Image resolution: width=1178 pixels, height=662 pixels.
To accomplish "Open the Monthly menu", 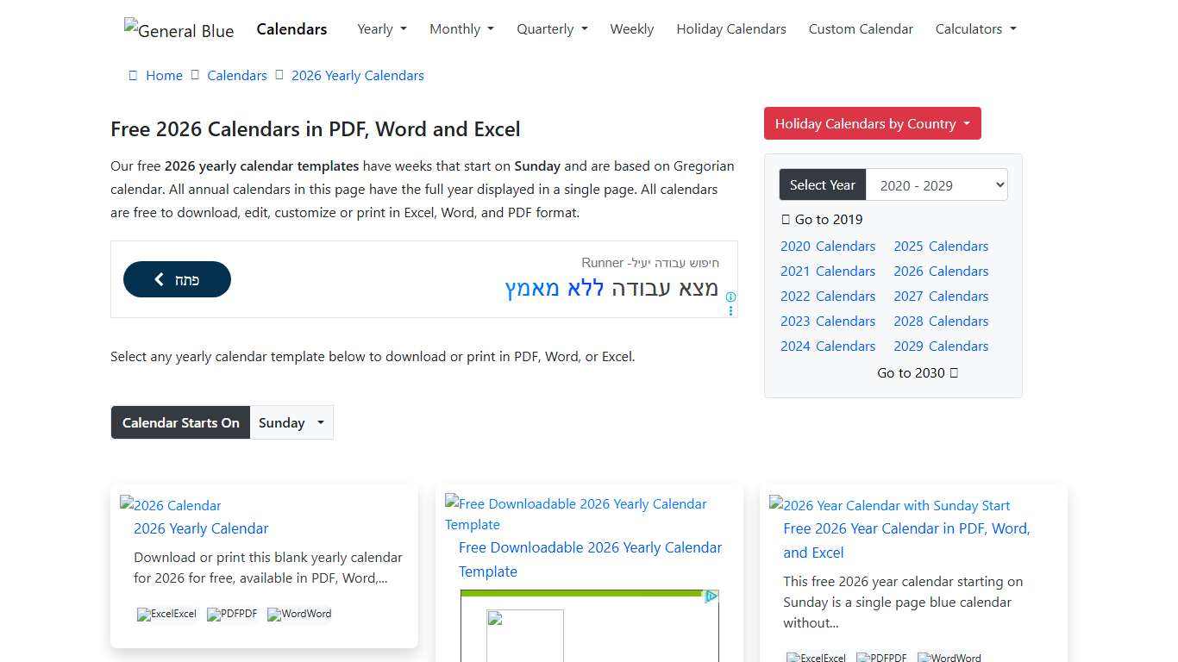I will click(x=461, y=28).
